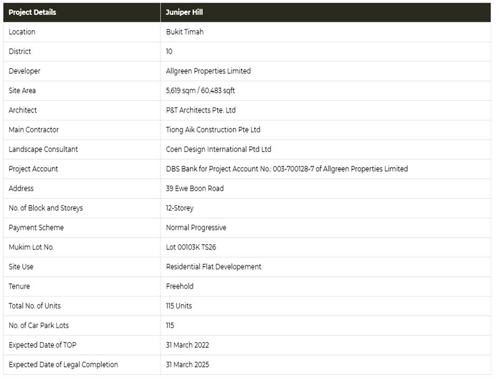Click the Project Details header cell
This screenshot has height=379, width=498.
32,12
